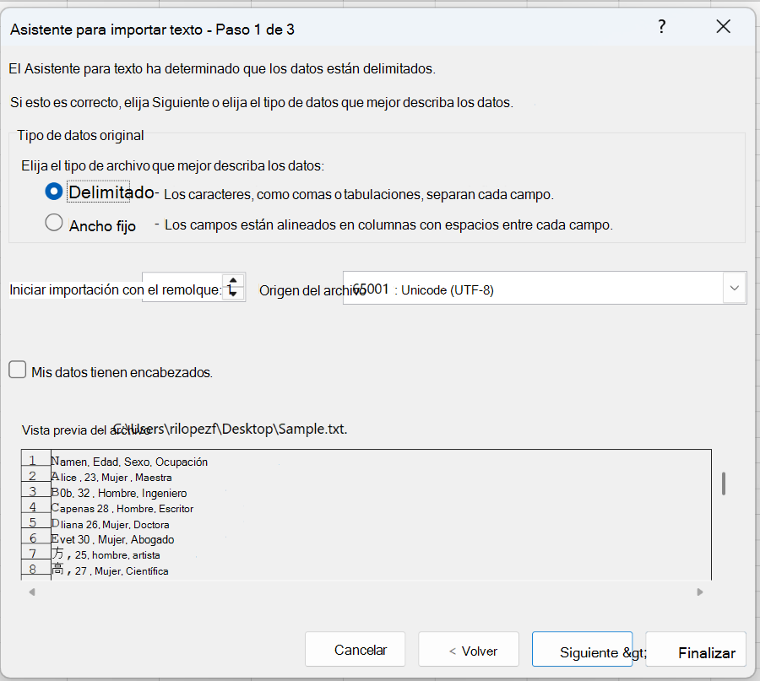Click preview row 'Namen, Edad, Sexo, Ocupación'
Image resolution: width=760 pixels, height=681 pixels.
[129, 462]
